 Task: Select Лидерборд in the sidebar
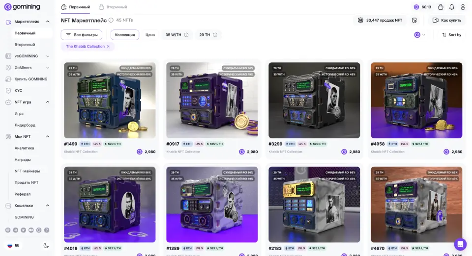(x=25, y=125)
